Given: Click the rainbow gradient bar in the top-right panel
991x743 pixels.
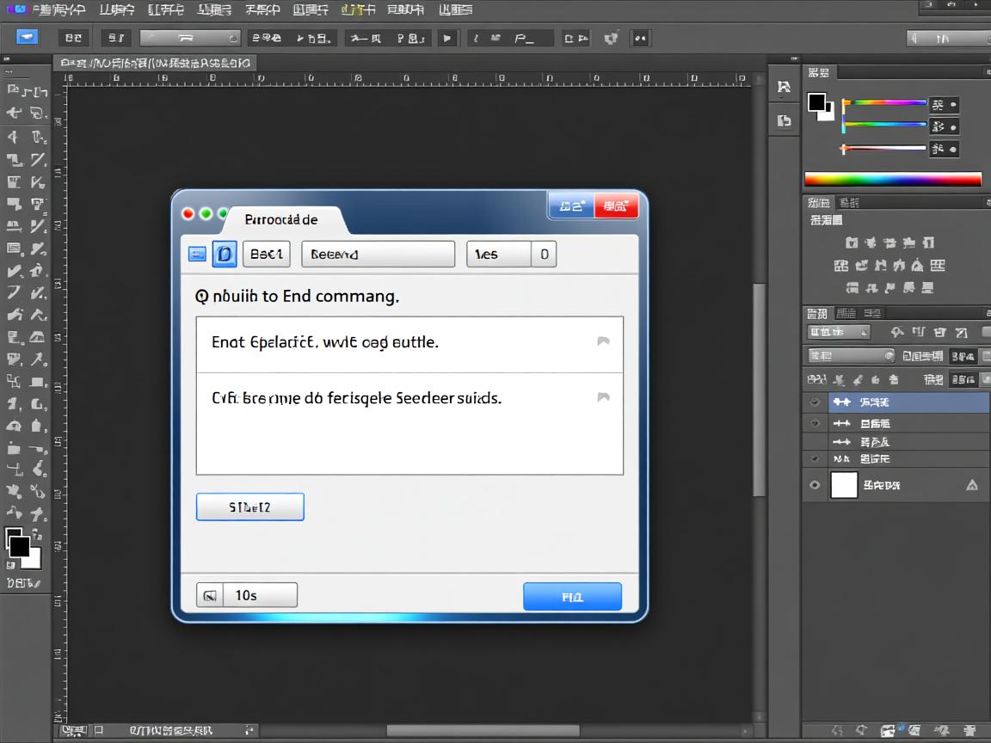Looking at the screenshot, I should click(892, 179).
